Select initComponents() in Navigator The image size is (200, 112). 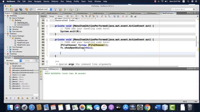coord(18,68)
